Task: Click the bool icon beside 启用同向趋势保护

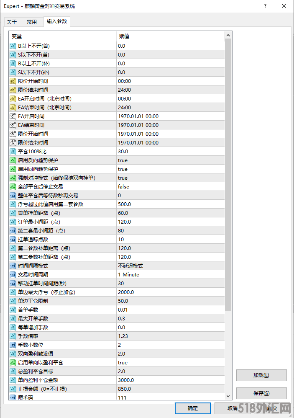Action: [13, 169]
